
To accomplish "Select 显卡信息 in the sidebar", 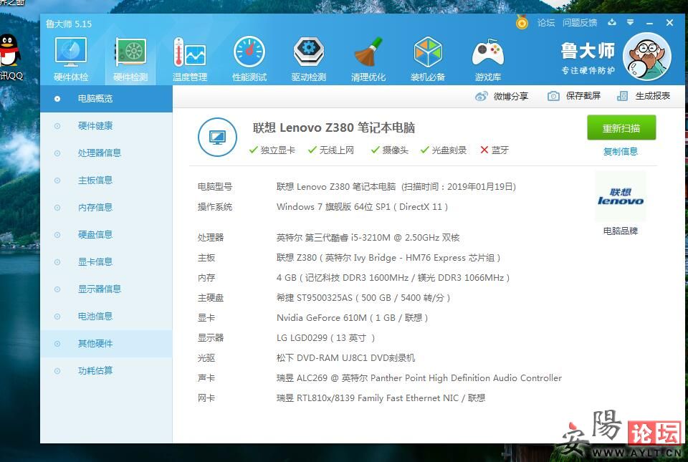I will [106, 261].
